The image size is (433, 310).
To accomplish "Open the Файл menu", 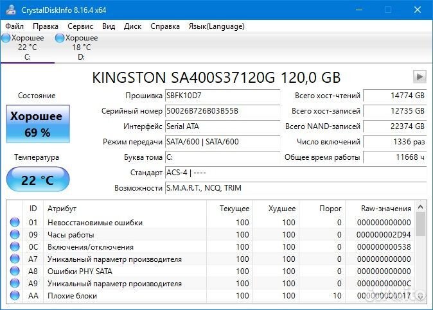I will tap(14, 26).
